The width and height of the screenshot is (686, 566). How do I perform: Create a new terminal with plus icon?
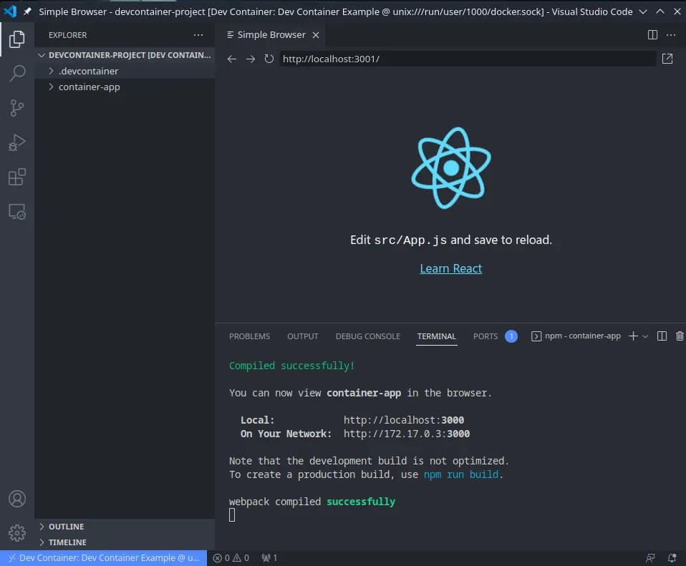click(x=632, y=336)
